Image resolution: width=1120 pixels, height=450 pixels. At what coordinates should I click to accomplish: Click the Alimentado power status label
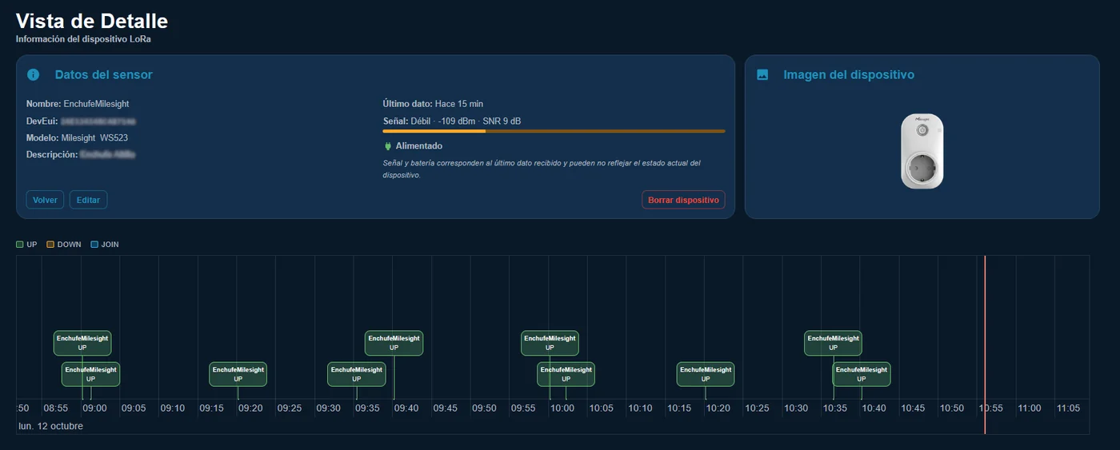pos(419,146)
